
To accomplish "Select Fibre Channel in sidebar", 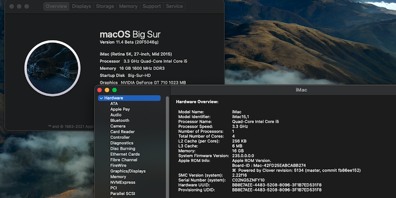I will [x=124, y=160].
